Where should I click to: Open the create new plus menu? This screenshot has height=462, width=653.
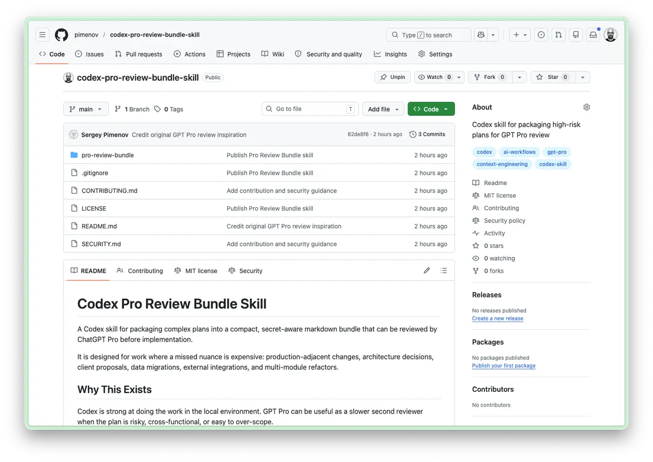520,35
